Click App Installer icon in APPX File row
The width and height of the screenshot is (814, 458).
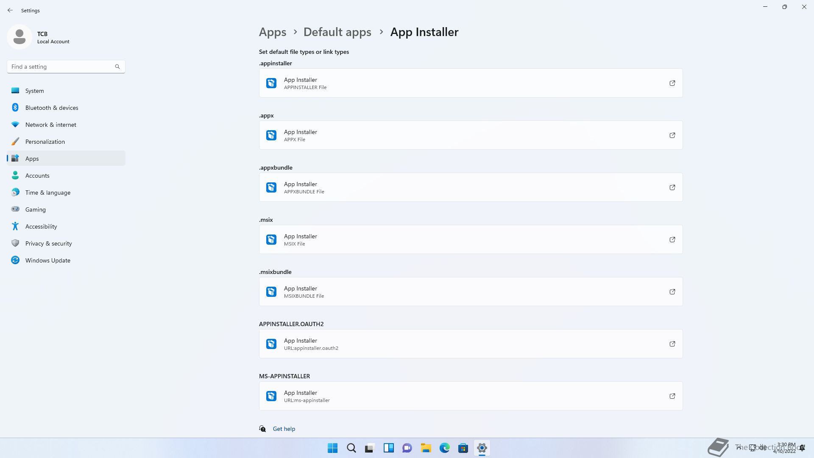pos(271,135)
